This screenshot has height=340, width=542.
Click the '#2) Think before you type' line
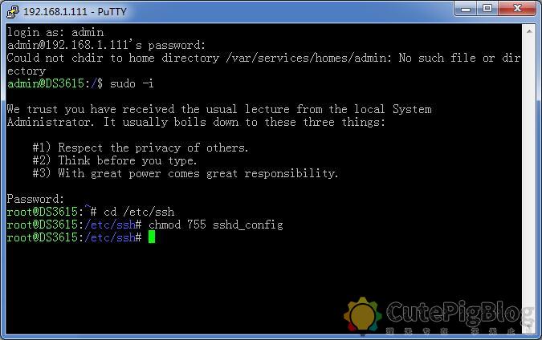point(115,160)
